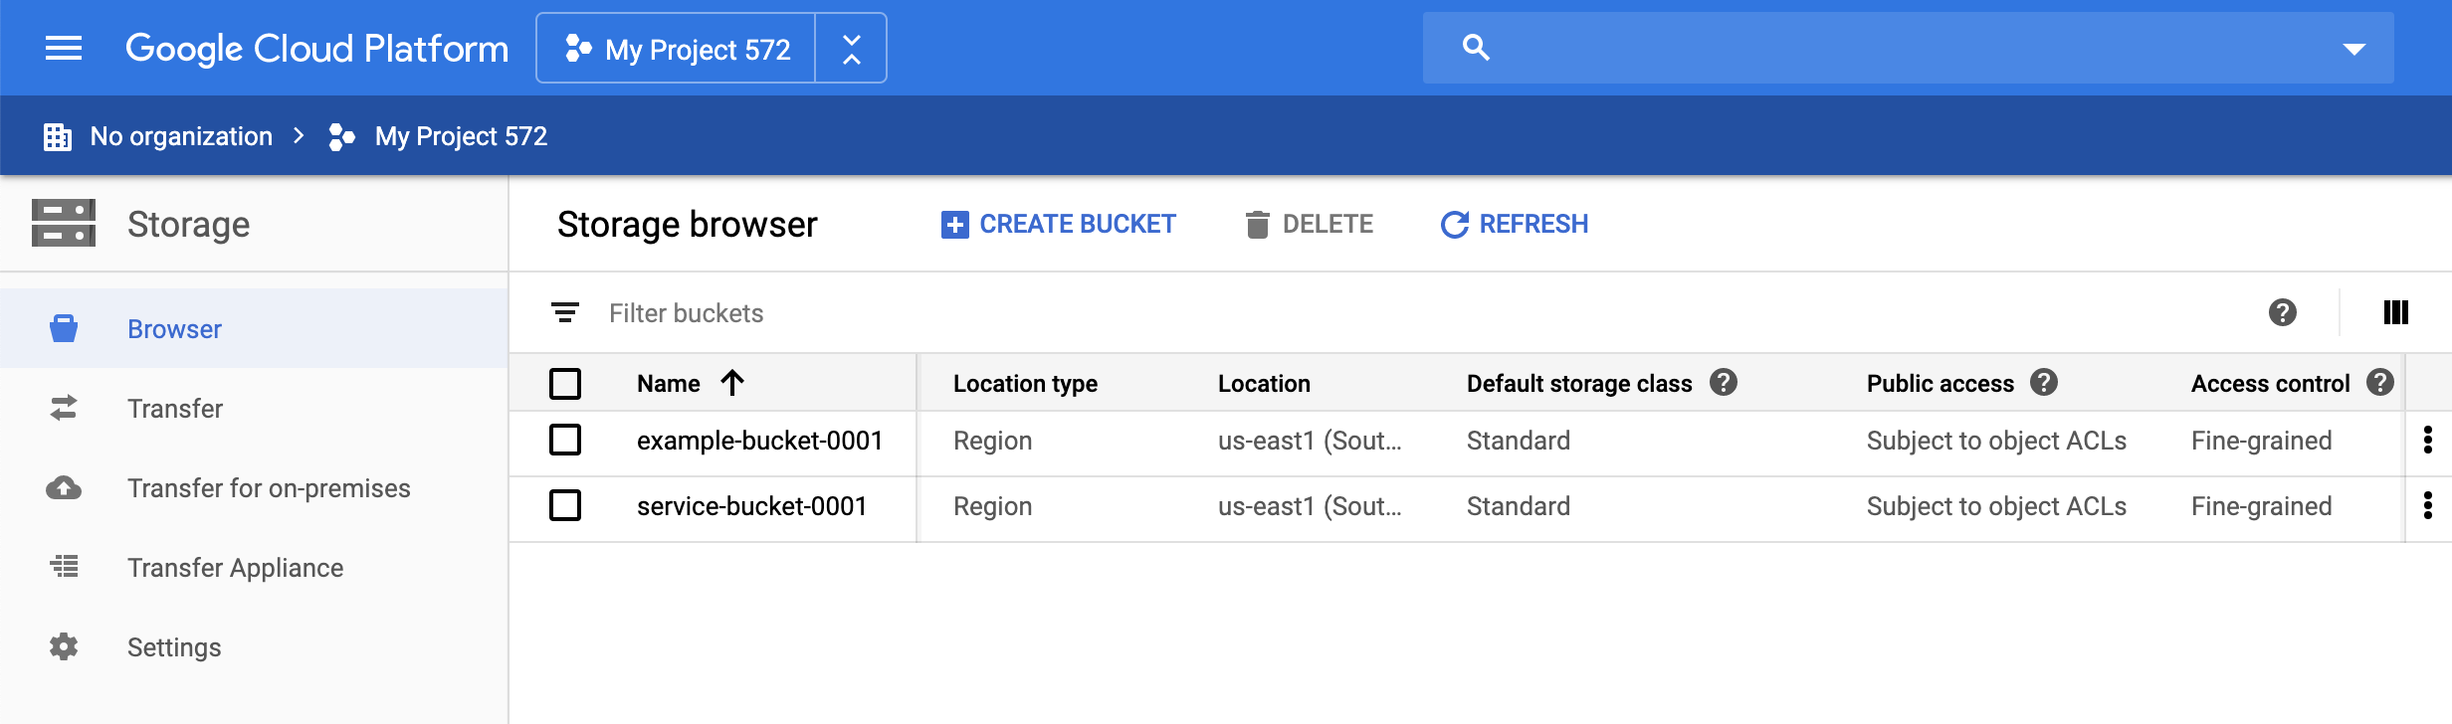The image size is (2452, 724).
Task: Toggle the select all buckets checkbox
Action: pos(565,383)
